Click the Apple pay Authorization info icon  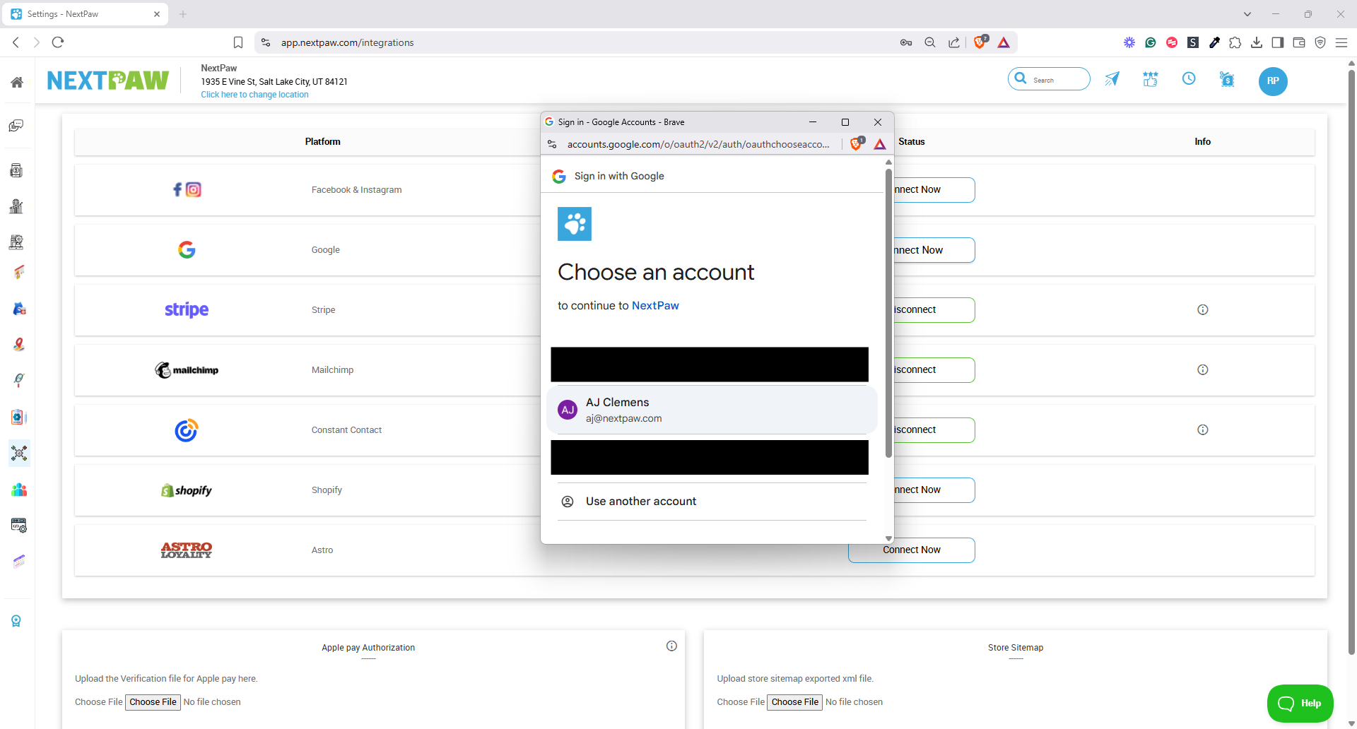[x=671, y=646]
